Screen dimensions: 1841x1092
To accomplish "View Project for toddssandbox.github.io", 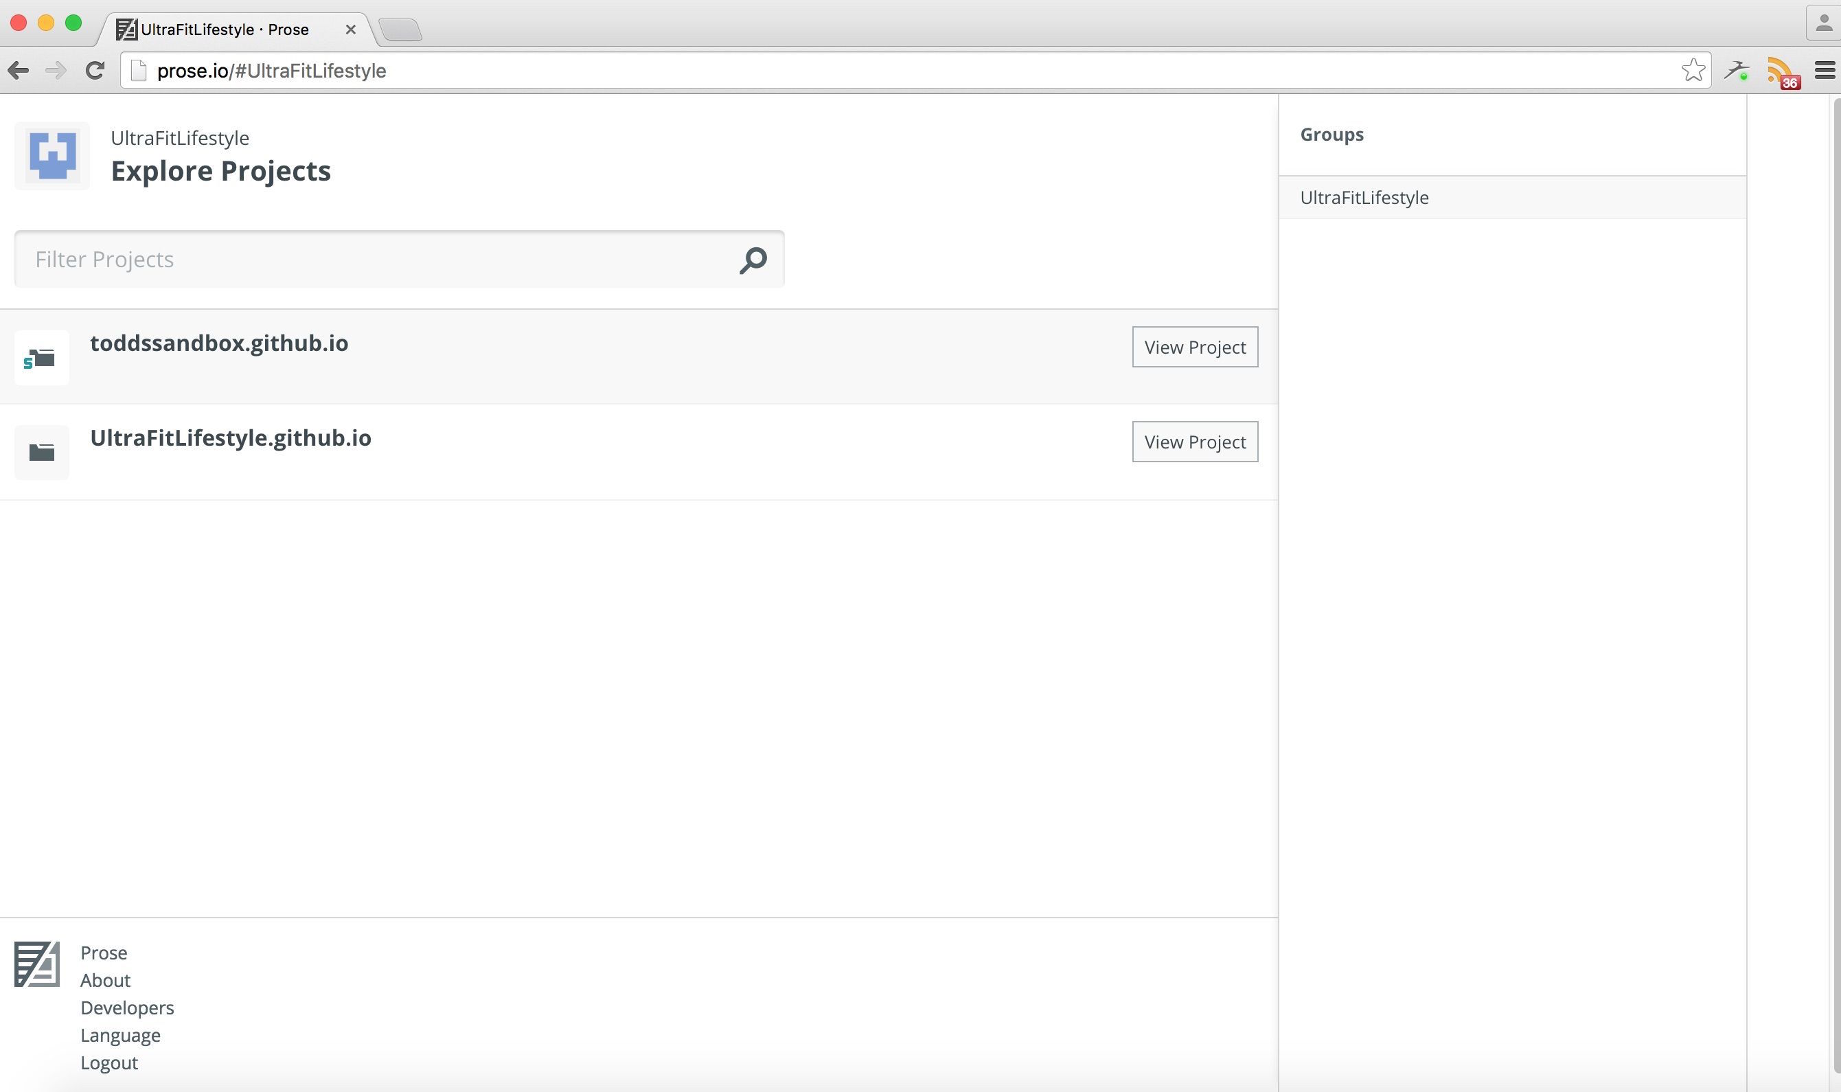I will click(1194, 348).
